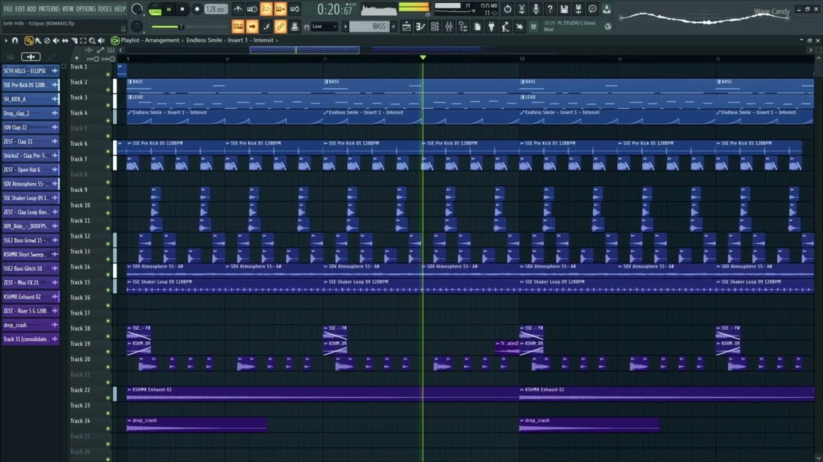
Task: Toggle the typing keyboard to piano icon
Action: [238, 26]
